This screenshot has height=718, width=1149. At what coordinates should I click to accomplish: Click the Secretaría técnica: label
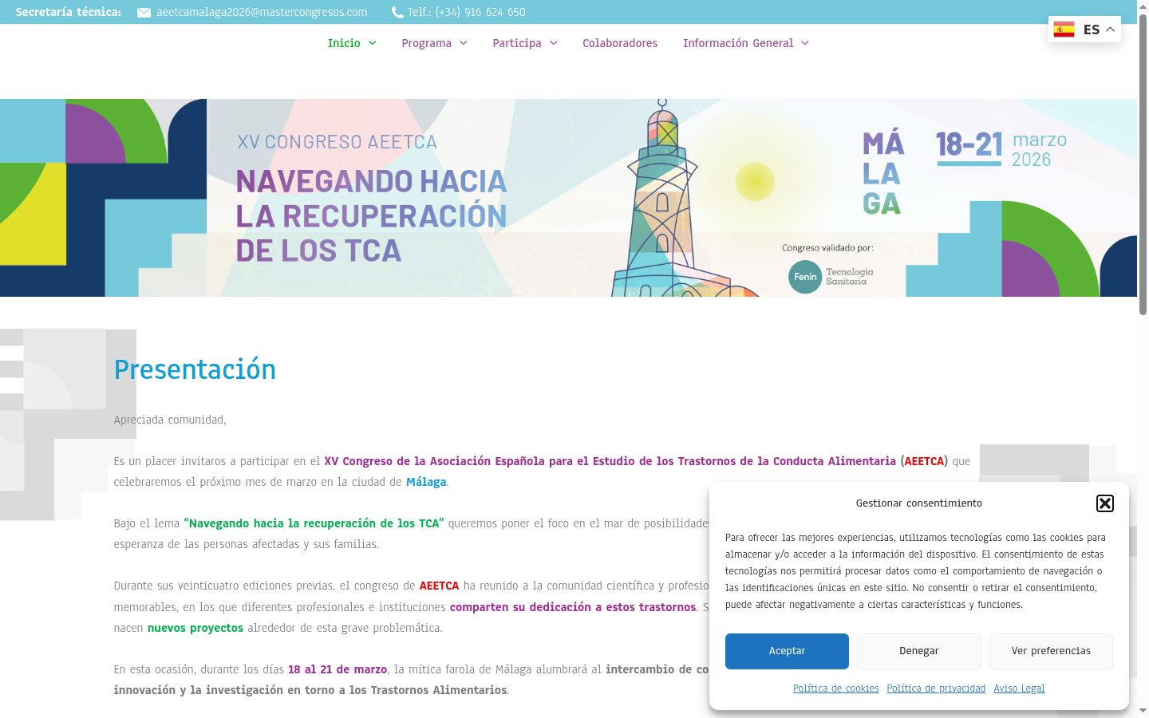pos(69,12)
